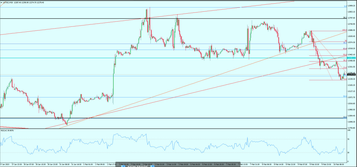Select the black 38.2 level label near 12797
Screen dimensions: 357x167
[x=345, y=17]
